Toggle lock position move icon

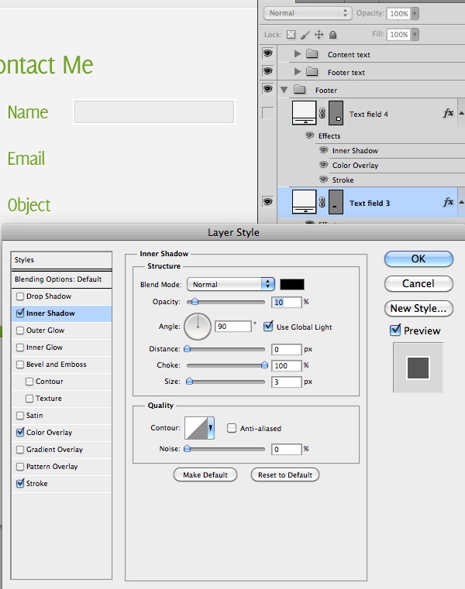319,35
